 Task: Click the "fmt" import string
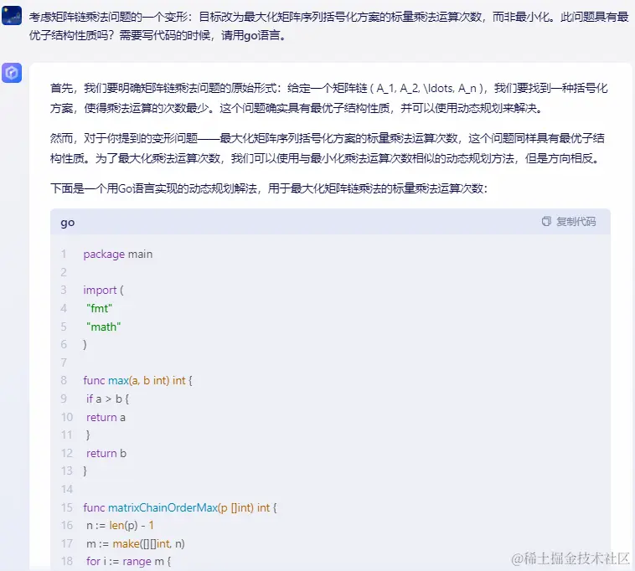click(x=99, y=308)
